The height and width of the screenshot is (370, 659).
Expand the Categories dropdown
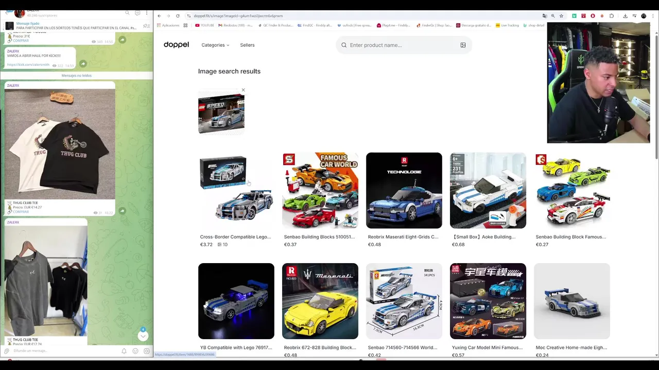point(215,45)
